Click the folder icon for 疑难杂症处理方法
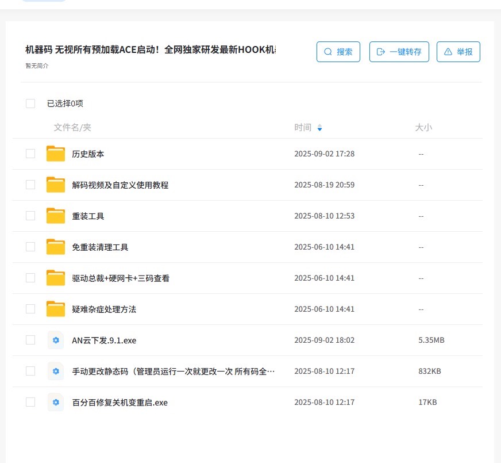The height and width of the screenshot is (463, 501). (x=56, y=309)
